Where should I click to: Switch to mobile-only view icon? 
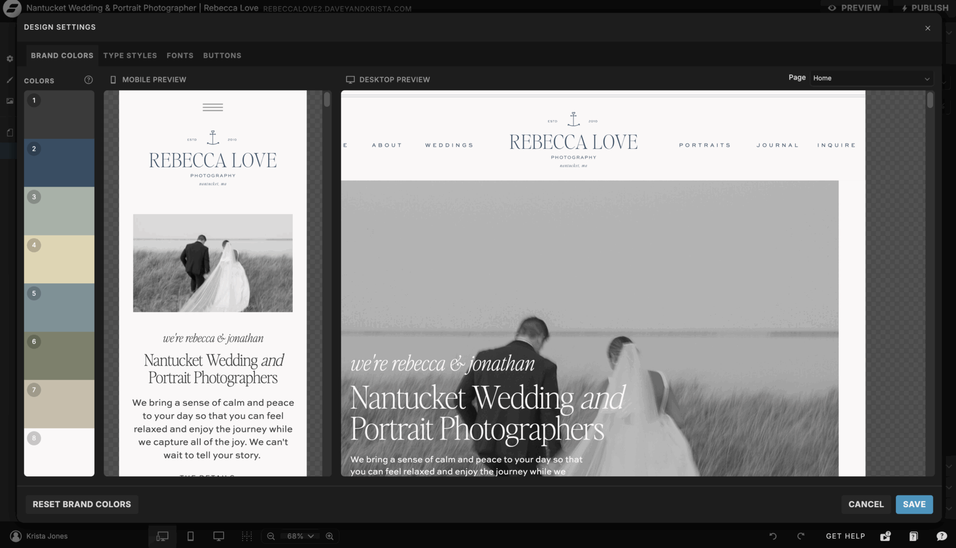191,536
